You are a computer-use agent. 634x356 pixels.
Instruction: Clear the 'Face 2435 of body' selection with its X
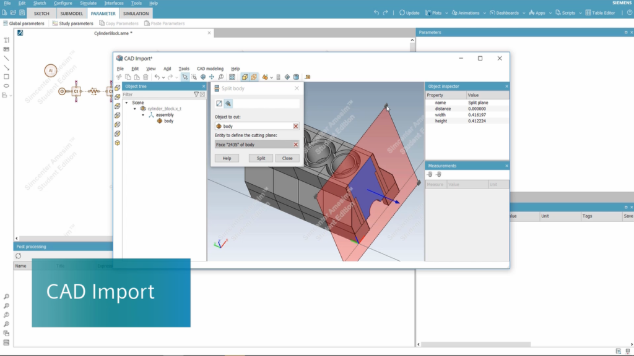296,145
